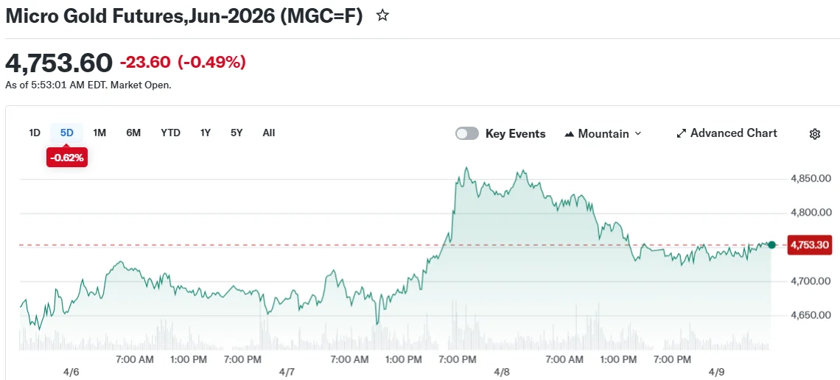Select the 1D time range

[x=35, y=133]
